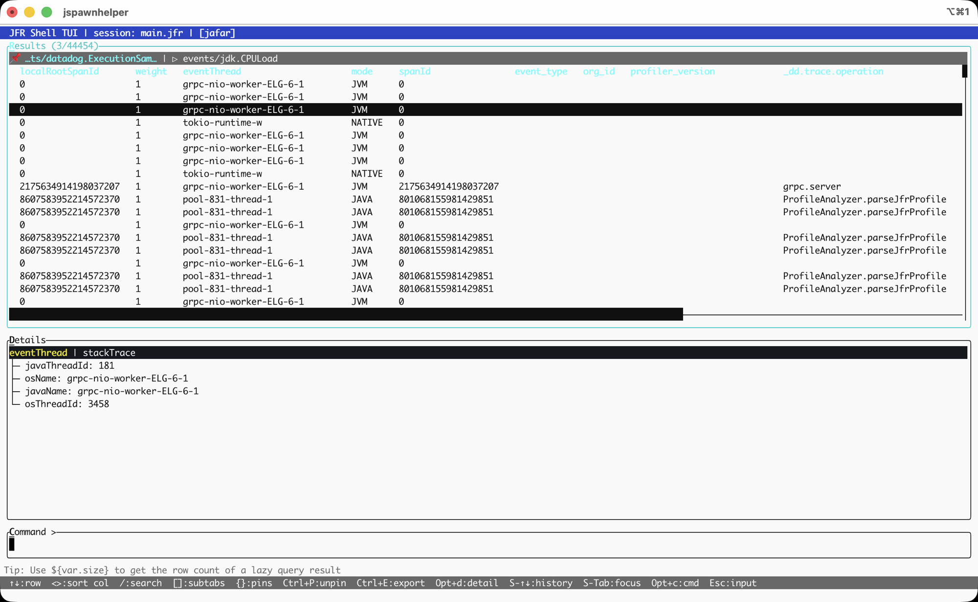Viewport: 978px width, 602px height.
Task: Switch to the events/jdk.CPULoad tab
Action: tap(230, 59)
